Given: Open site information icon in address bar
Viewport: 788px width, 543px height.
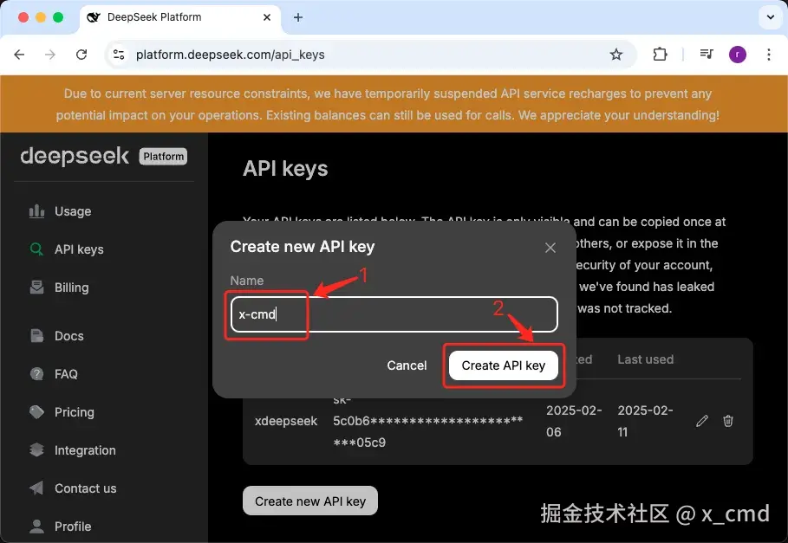Looking at the screenshot, I should 119,55.
